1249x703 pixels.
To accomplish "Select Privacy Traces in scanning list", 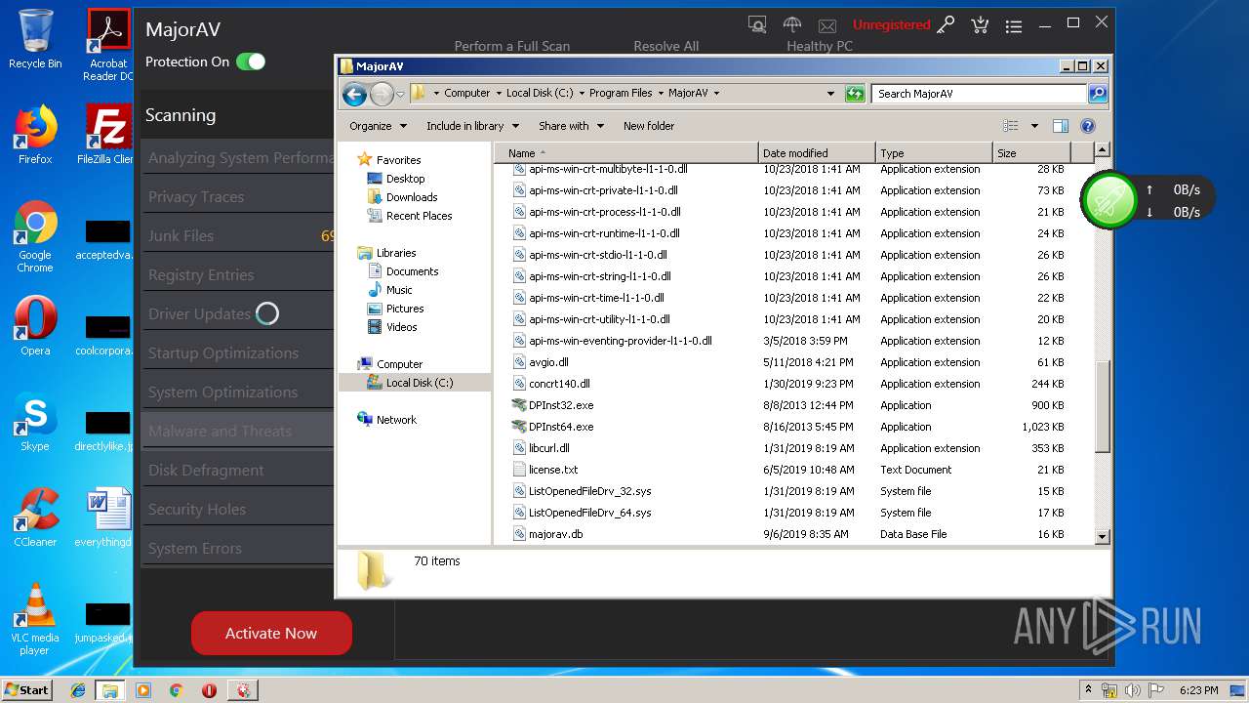I will [x=238, y=197].
